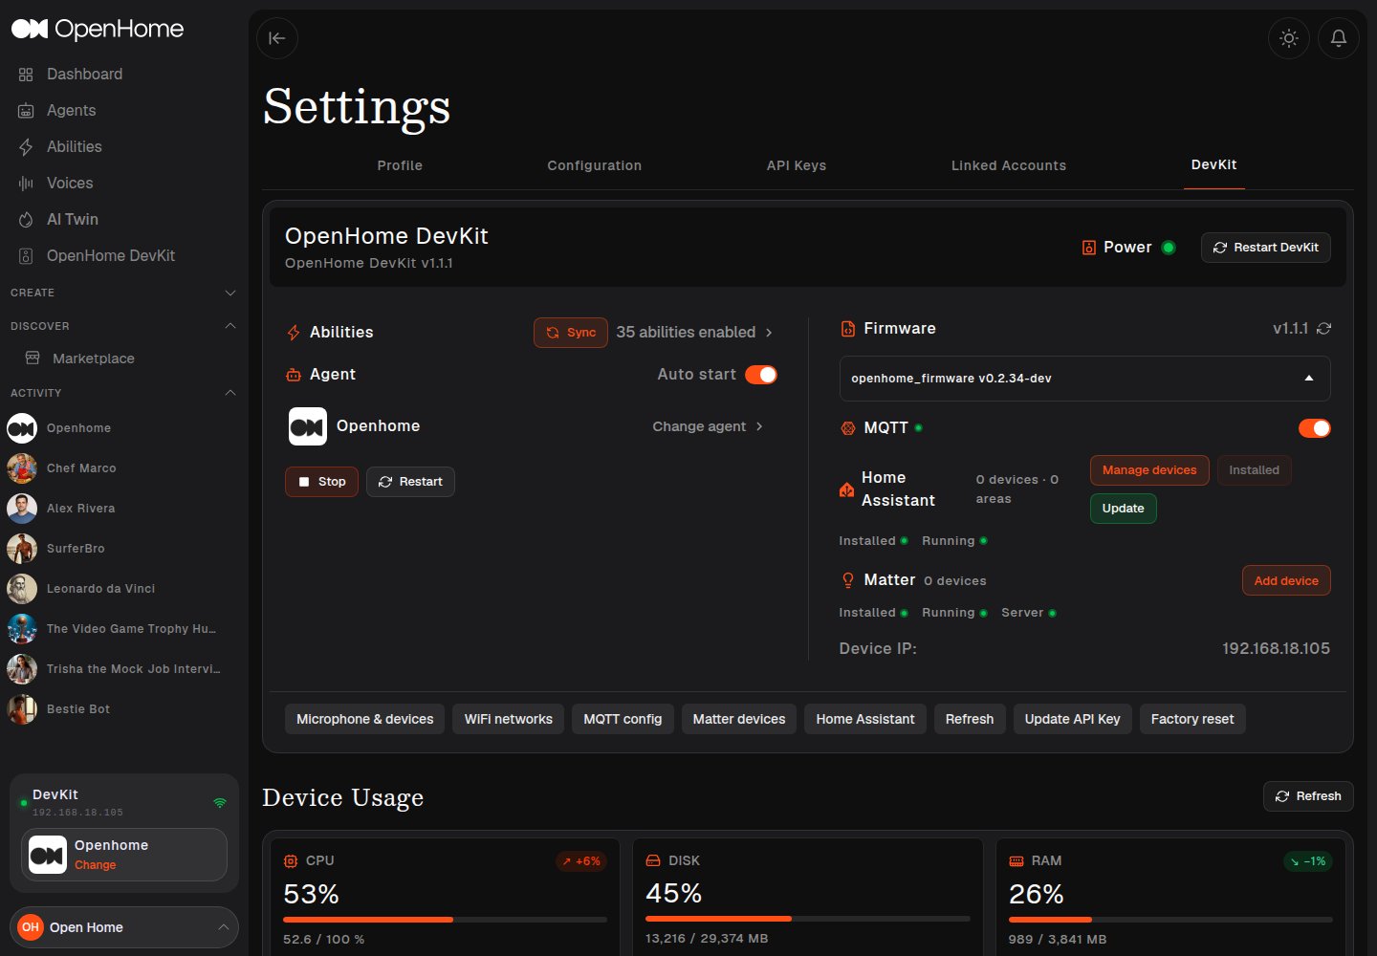Click the Restart DevKit button
Image resolution: width=1377 pixels, height=956 pixels.
[x=1266, y=248]
